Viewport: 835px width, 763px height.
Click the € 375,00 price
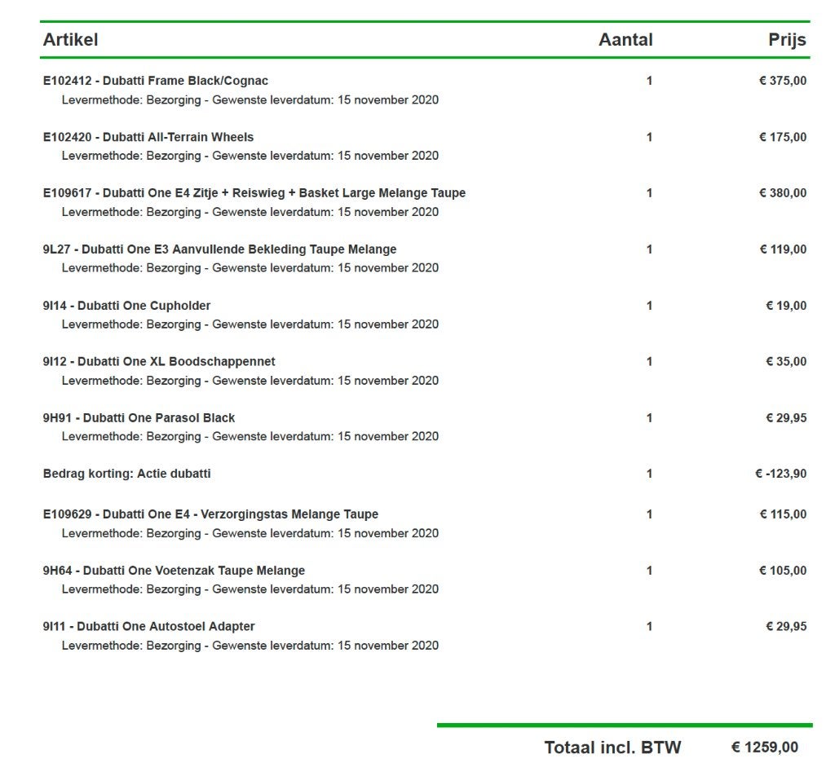point(782,81)
